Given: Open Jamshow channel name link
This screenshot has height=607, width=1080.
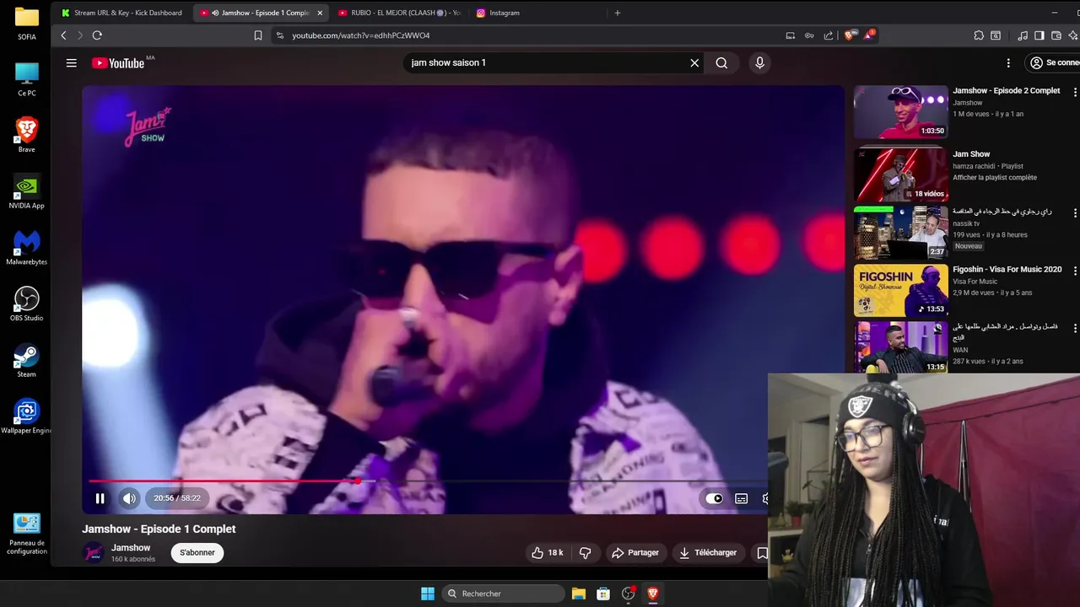Looking at the screenshot, I should (x=131, y=548).
